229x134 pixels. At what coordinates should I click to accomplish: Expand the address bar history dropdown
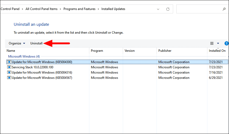tap(158, 9)
